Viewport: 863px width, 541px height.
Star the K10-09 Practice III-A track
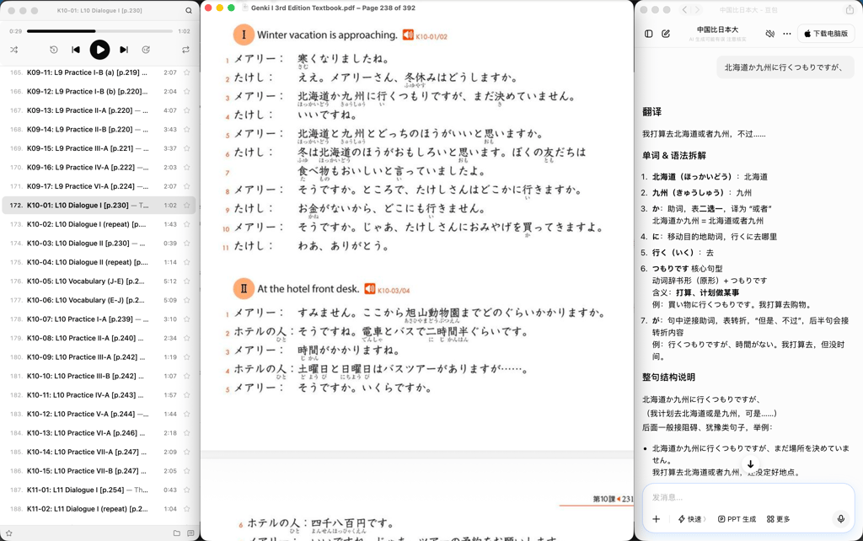coord(187,357)
